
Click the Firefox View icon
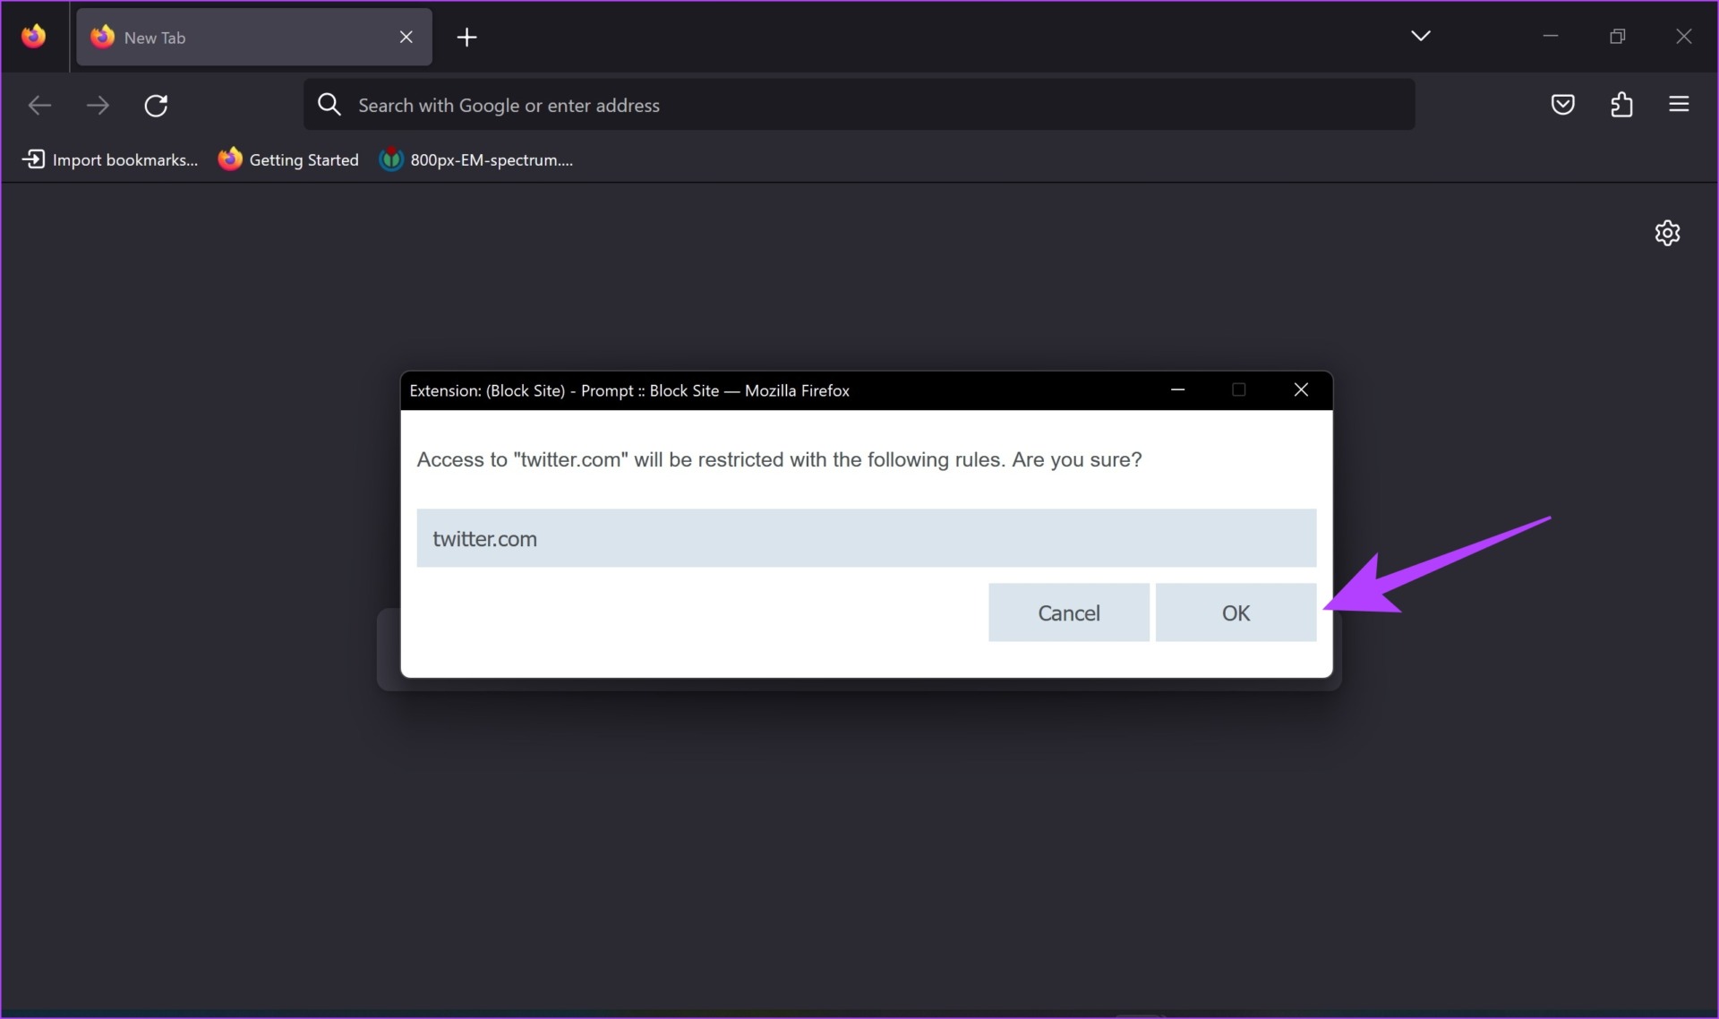[34, 36]
